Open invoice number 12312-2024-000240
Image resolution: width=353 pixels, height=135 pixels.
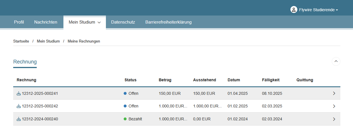(x=40, y=119)
